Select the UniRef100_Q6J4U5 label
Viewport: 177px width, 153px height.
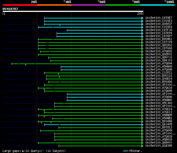click(x=159, y=125)
